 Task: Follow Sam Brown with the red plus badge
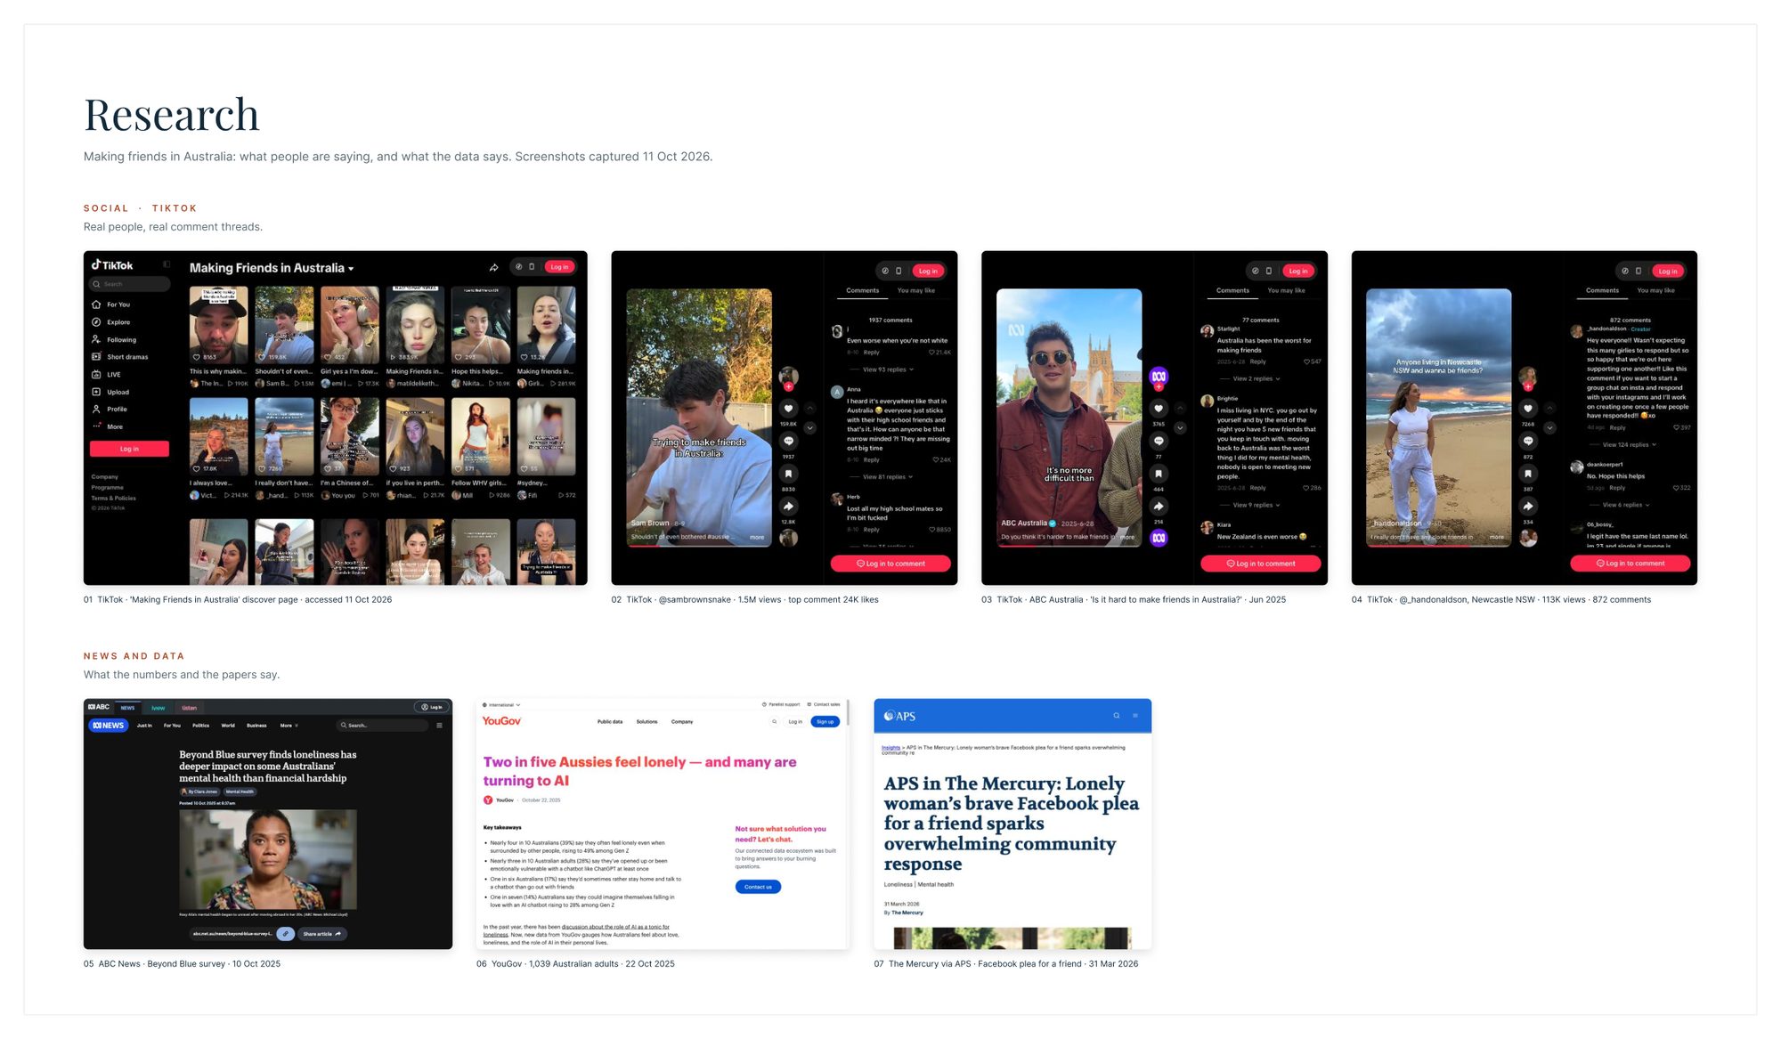788,387
